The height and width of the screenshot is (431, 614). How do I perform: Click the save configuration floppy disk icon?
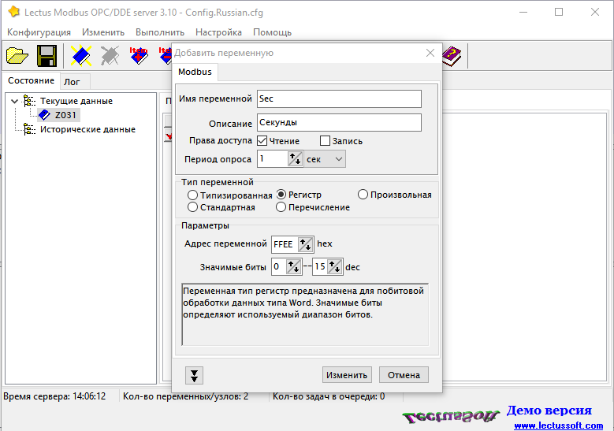pyautogui.click(x=47, y=55)
